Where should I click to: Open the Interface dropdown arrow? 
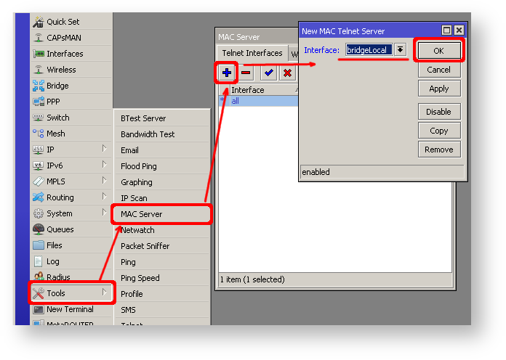tap(400, 49)
